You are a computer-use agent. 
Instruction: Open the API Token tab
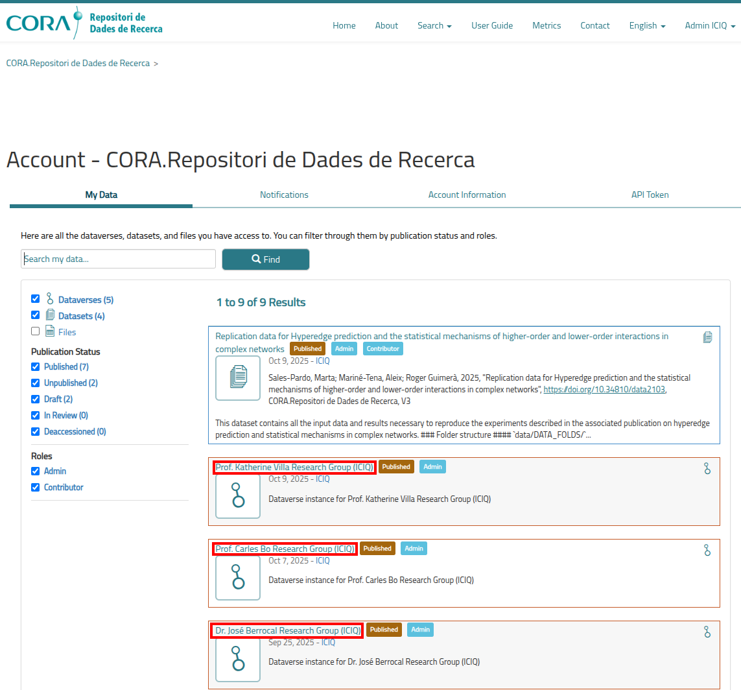pos(650,195)
